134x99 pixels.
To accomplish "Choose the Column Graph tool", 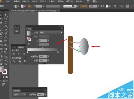I will tap(6, 56).
